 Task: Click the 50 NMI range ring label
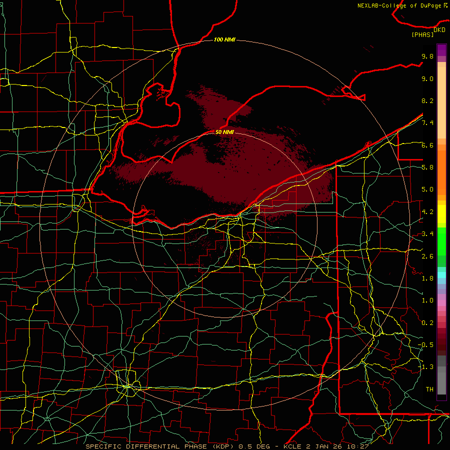point(224,132)
